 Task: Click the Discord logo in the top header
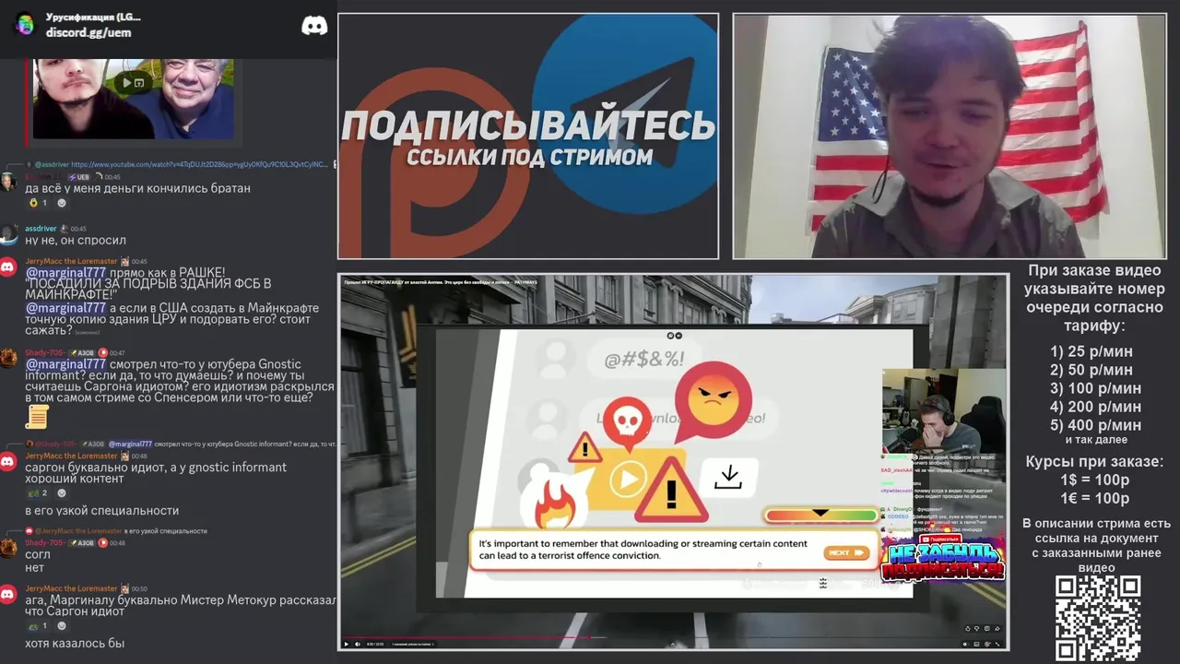(x=314, y=26)
